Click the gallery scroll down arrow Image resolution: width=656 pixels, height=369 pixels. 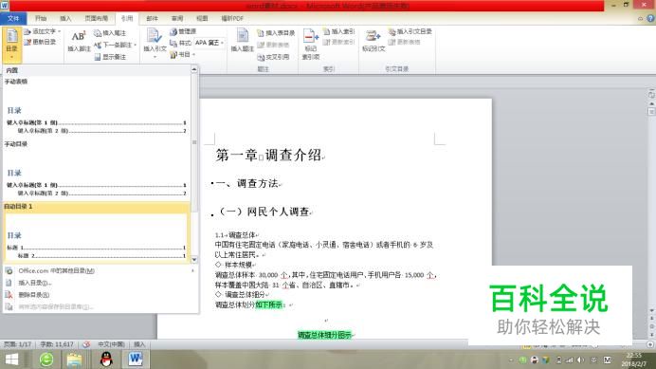(x=194, y=260)
